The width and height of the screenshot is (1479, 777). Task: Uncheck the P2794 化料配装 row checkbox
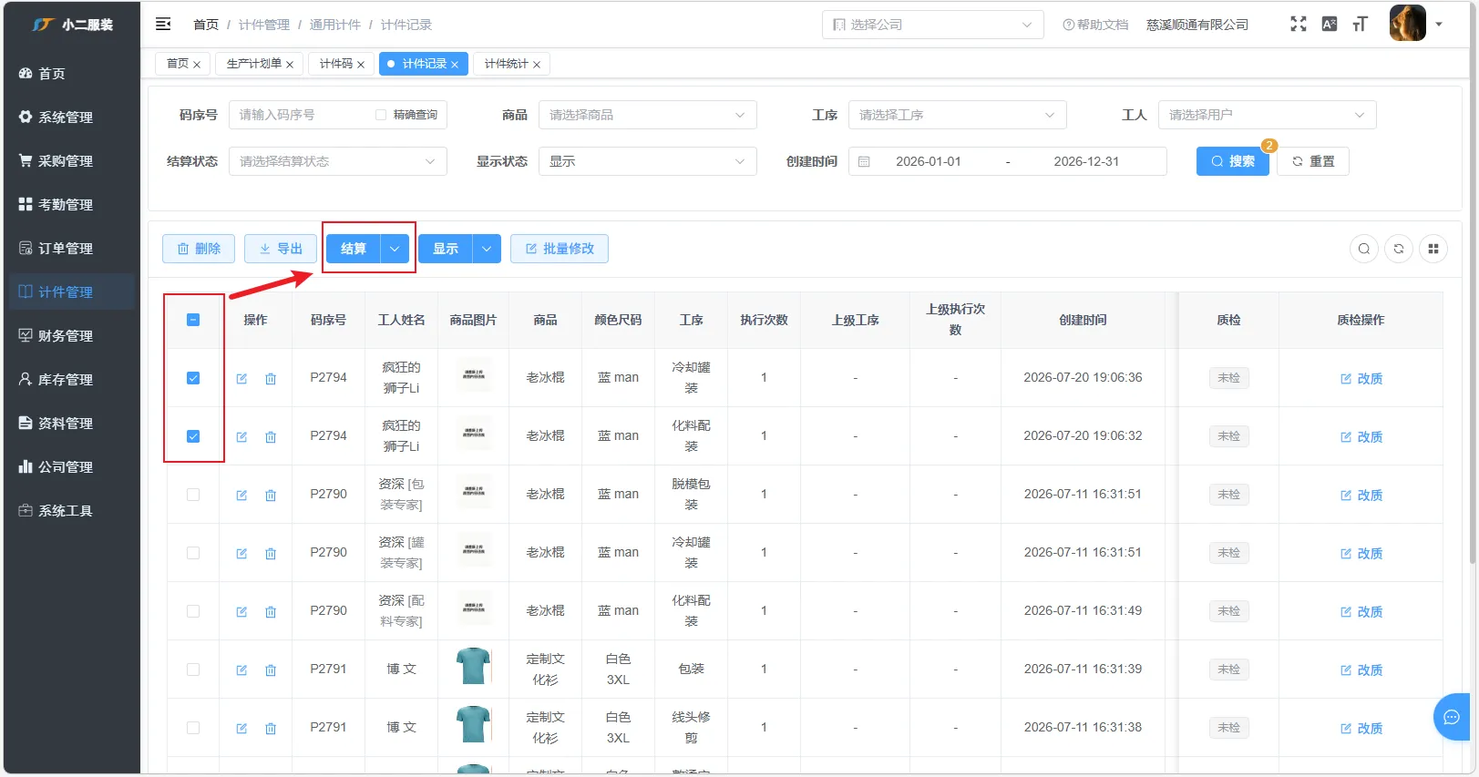(x=193, y=436)
